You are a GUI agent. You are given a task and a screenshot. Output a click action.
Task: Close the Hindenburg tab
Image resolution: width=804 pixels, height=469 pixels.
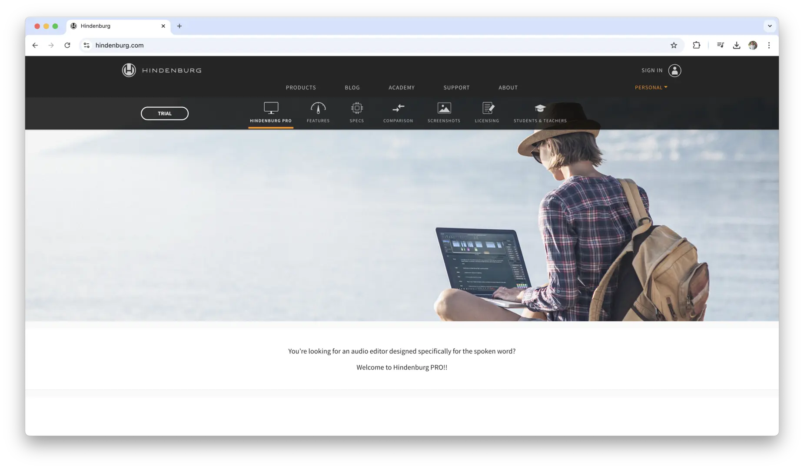[x=163, y=26]
